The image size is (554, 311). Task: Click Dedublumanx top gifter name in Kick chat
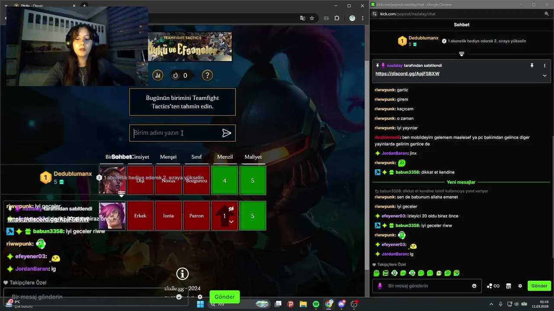click(424, 38)
